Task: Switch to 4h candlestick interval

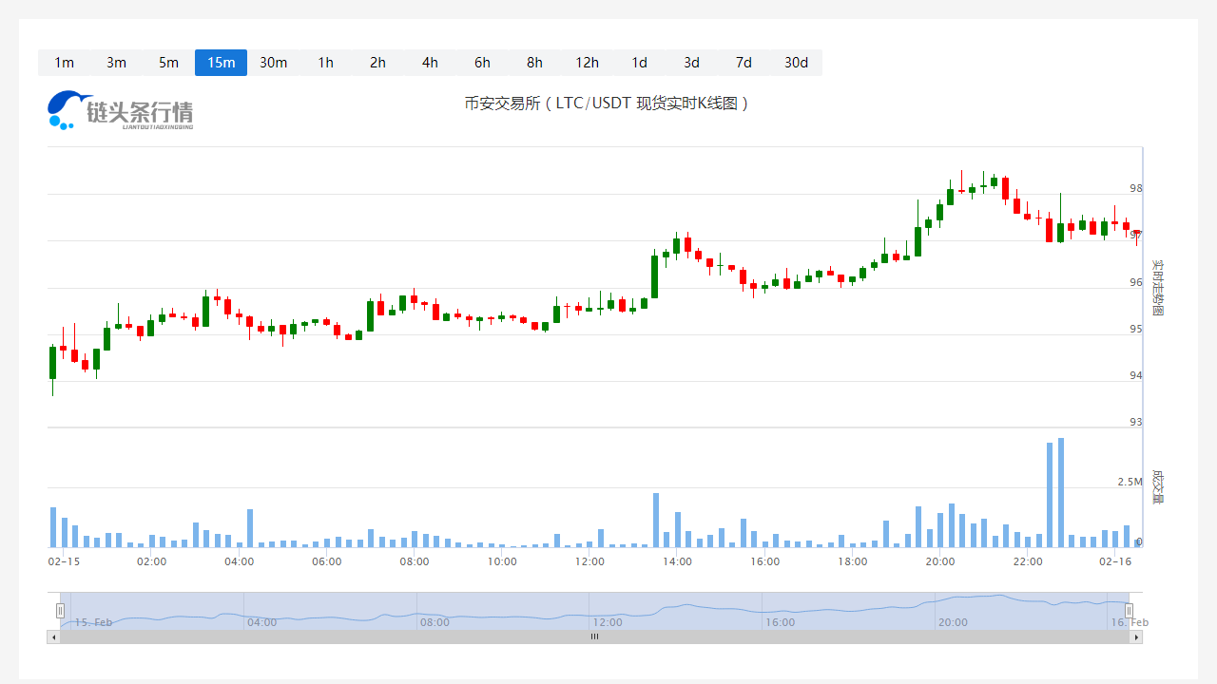Action: [x=430, y=63]
